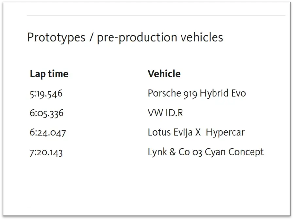Select Lynk & Co 03 Cyan Concept
This screenshot has width=294, height=220.
pyautogui.click(x=206, y=152)
